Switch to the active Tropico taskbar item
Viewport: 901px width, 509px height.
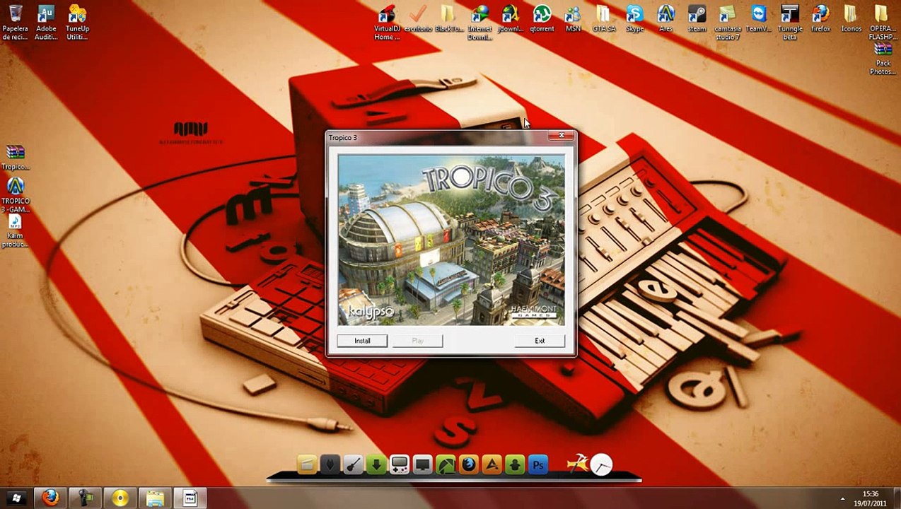pyautogui.click(x=190, y=498)
